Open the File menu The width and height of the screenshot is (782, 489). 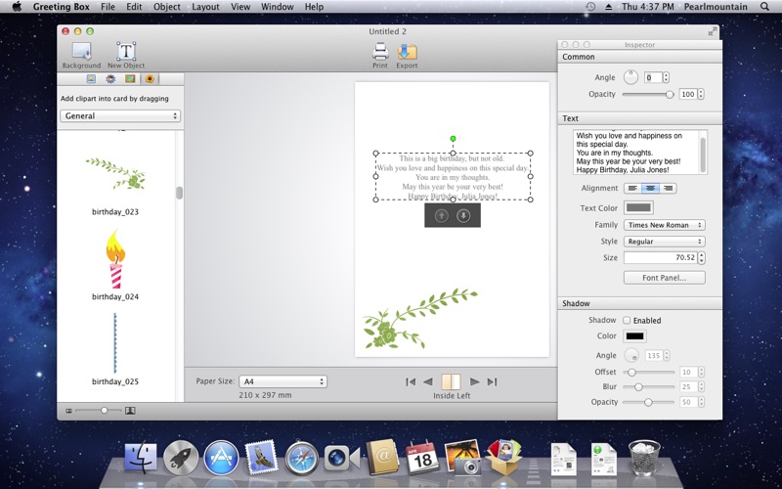tap(108, 7)
